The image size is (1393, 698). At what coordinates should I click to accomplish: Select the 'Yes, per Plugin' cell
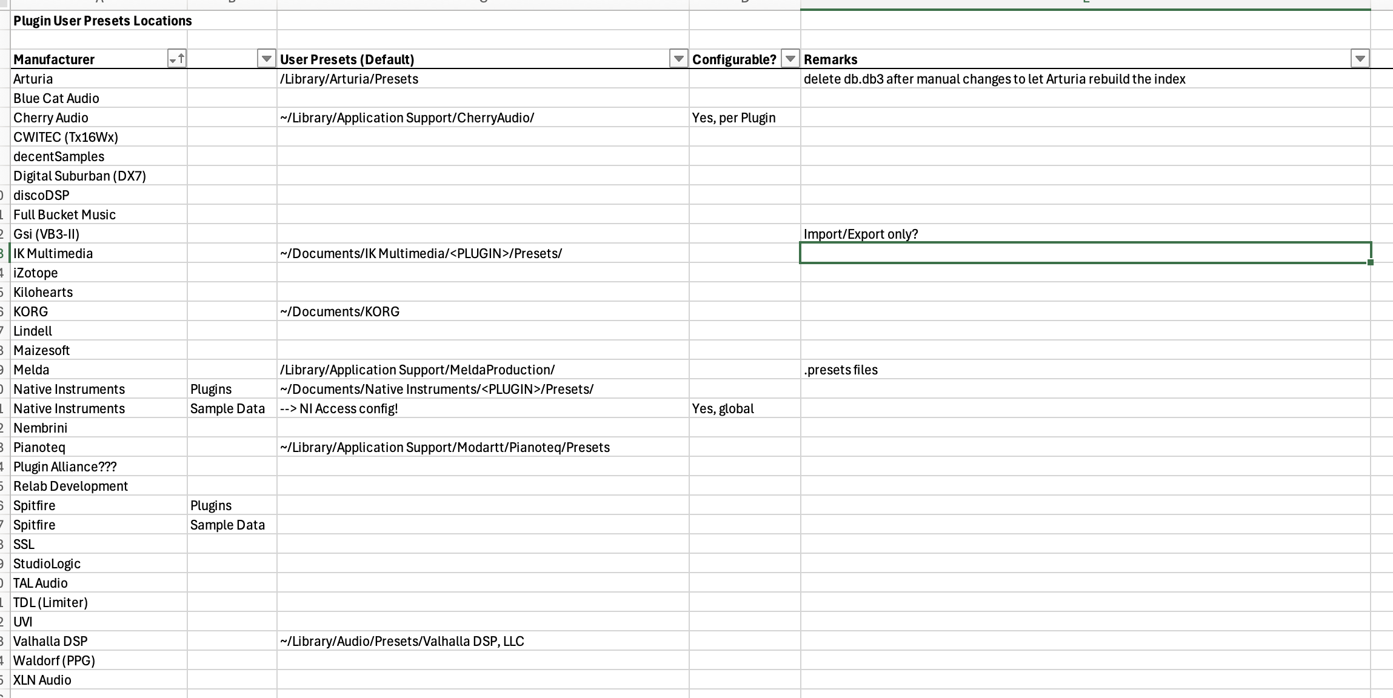click(x=745, y=118)
